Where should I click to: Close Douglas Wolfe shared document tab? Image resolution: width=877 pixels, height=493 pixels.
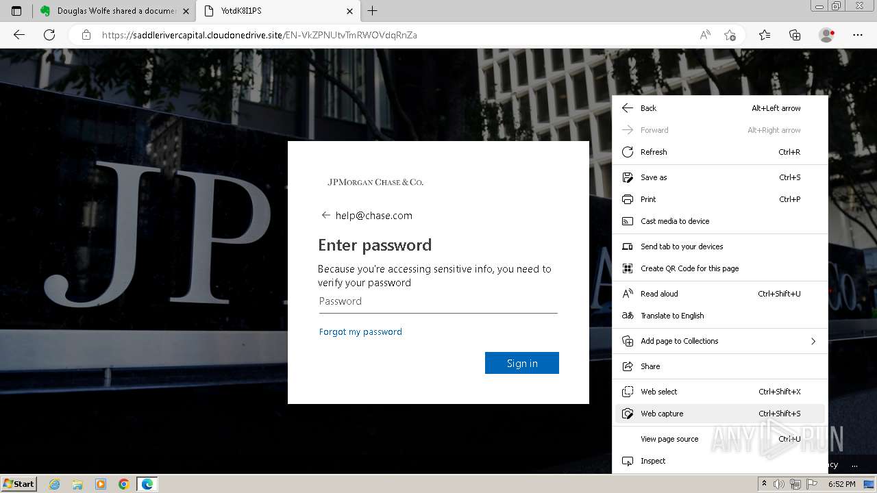(x=186, y=11)
